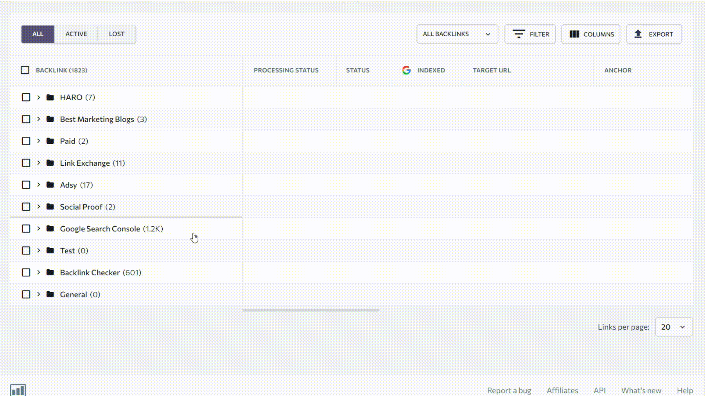Check the Social Proof checkbox

click(x=26, y=207)
